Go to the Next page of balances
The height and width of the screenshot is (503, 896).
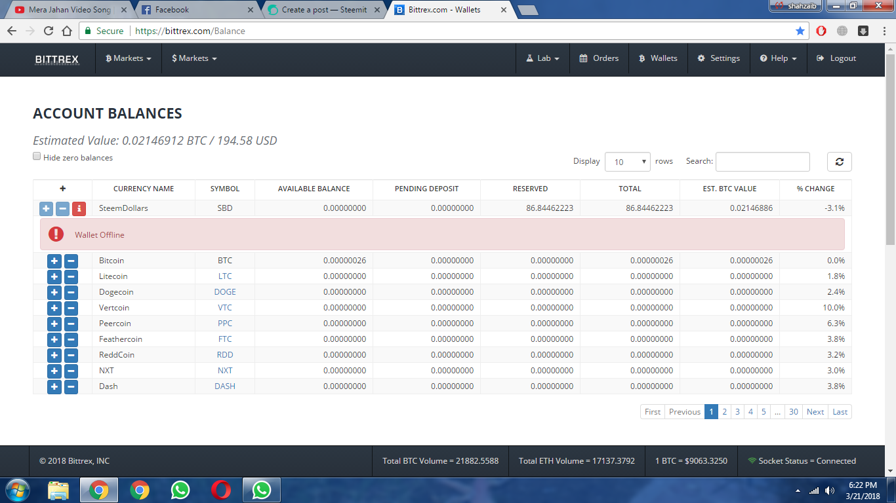815,412
